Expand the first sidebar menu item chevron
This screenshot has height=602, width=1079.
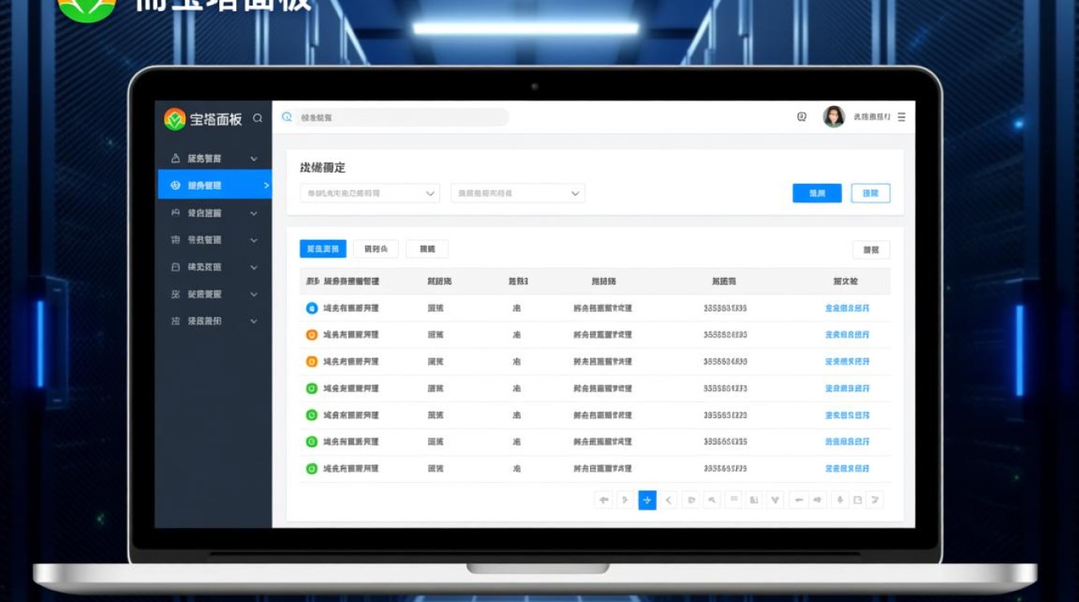[x=254, y=159]
